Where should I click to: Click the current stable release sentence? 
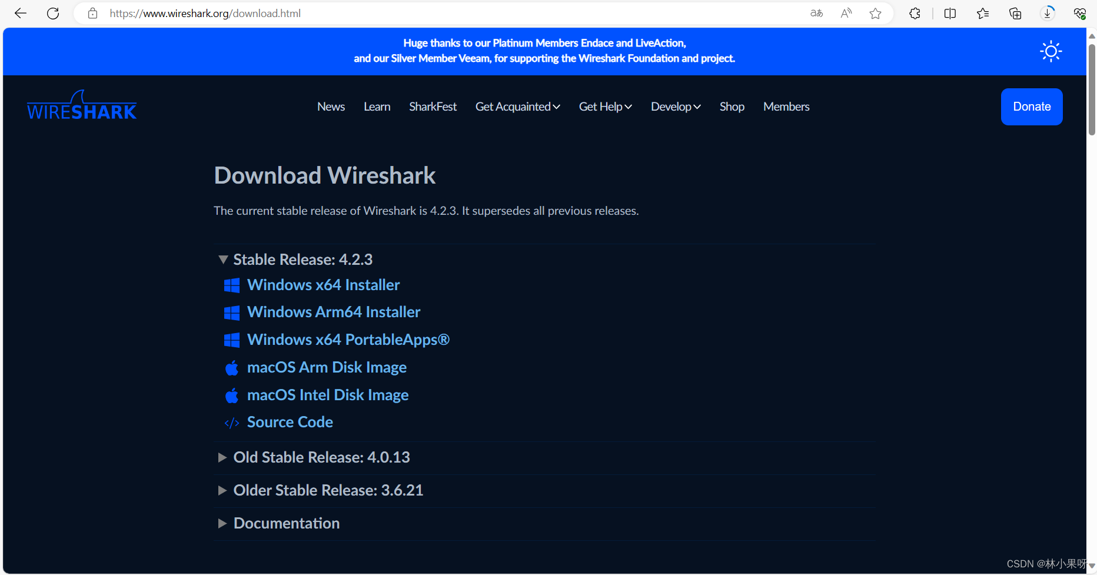[x=426, y=211]
